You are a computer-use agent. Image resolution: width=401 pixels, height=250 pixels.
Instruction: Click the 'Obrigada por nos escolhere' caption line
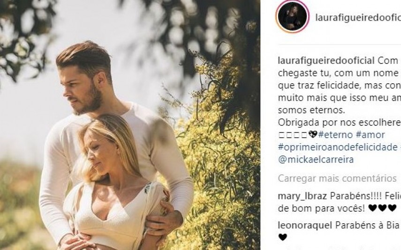point(340,123)
